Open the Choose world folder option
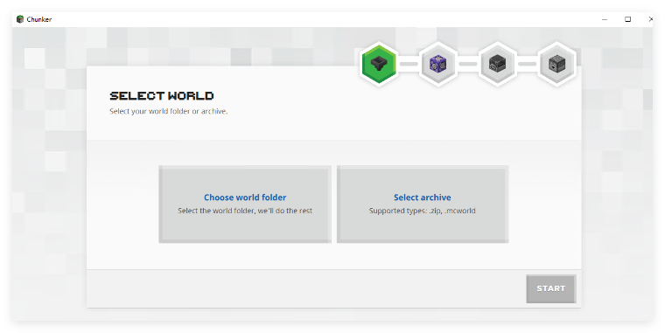 pyautogui.click(x=245, y=205)
